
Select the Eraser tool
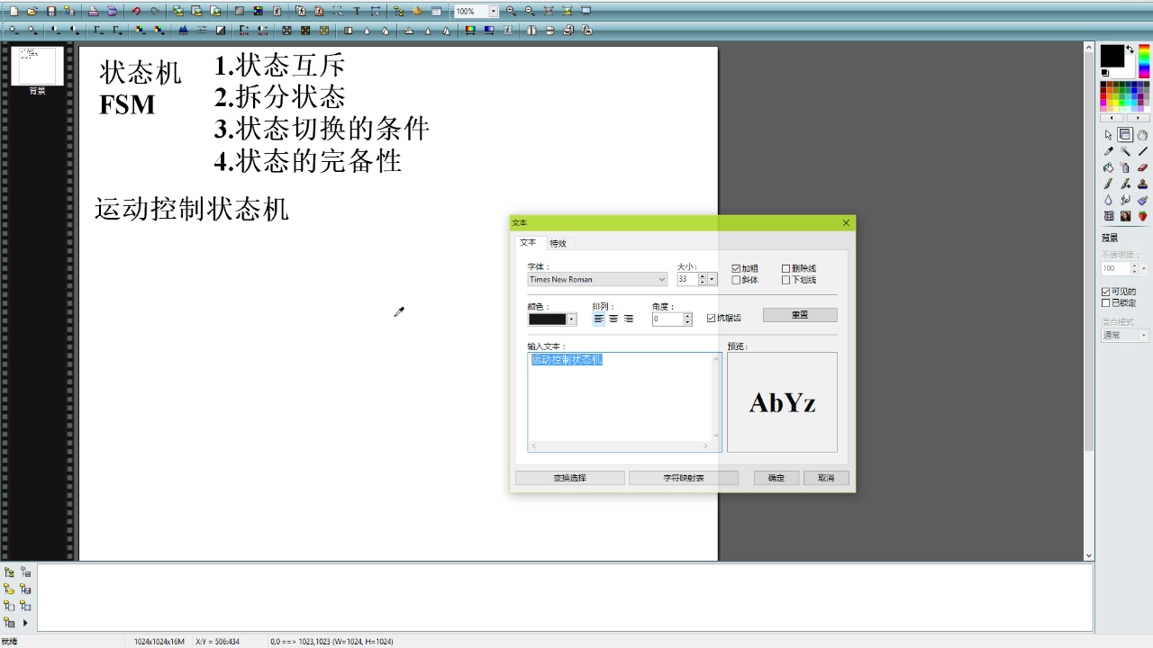[x=1142, y=167]
